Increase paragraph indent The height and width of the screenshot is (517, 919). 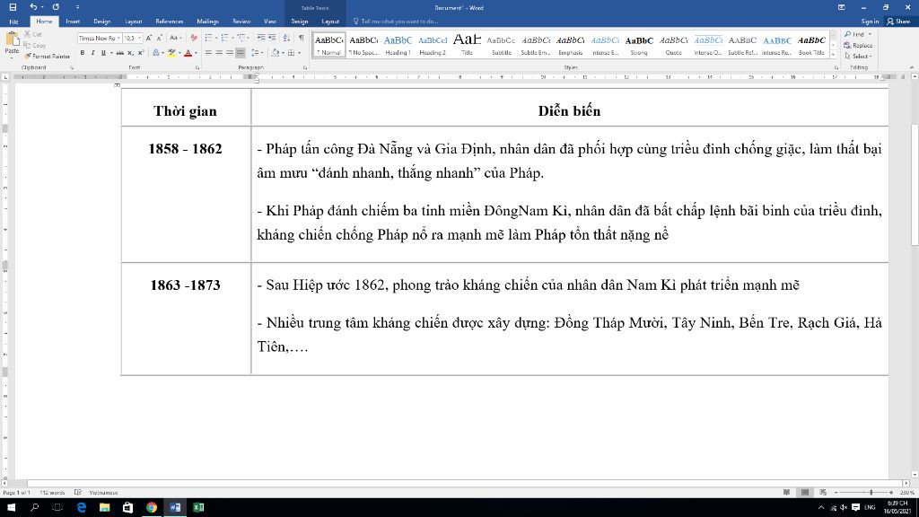pos(272,38)
